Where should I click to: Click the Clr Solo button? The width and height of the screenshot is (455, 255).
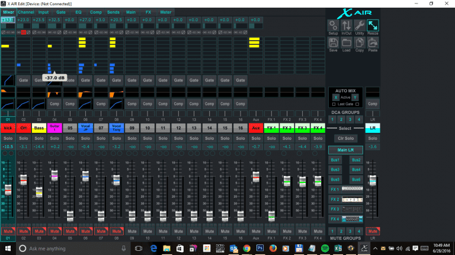345,138
